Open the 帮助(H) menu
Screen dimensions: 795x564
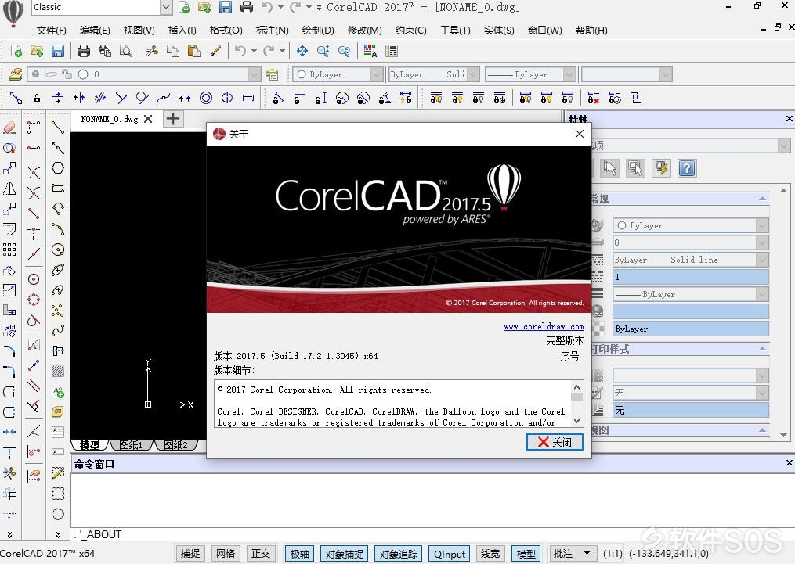(x=591, y=31)
